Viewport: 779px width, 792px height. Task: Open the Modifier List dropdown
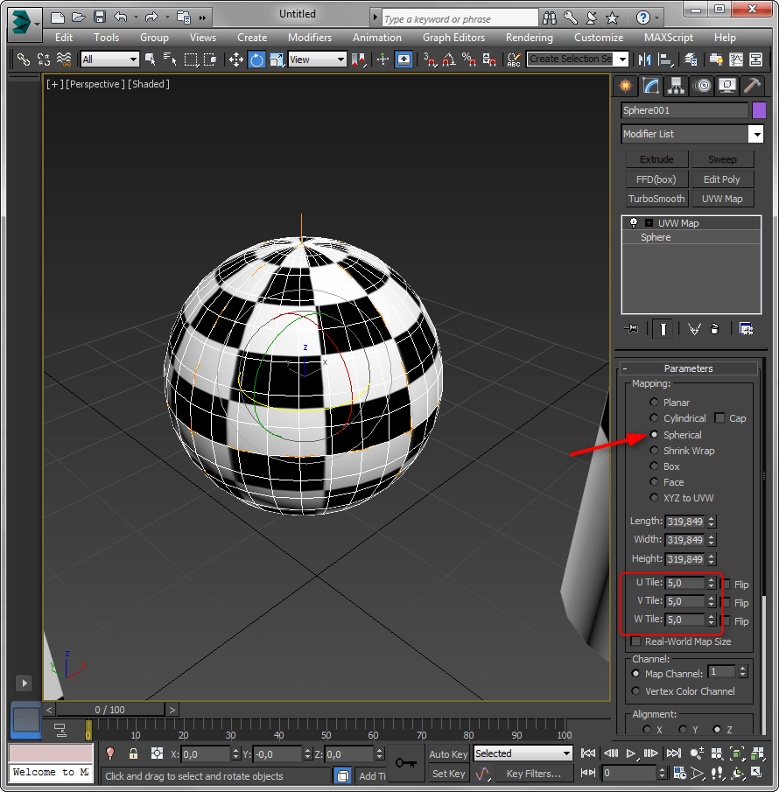tap(755, 134)
